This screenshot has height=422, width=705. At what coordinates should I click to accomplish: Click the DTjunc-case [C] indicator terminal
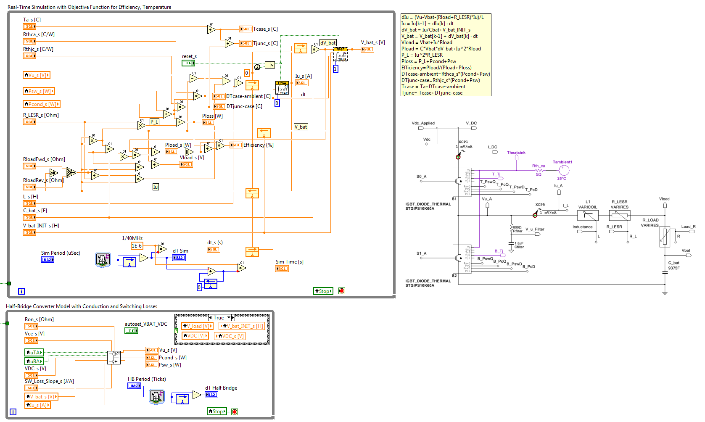click(x=219, y=106)
